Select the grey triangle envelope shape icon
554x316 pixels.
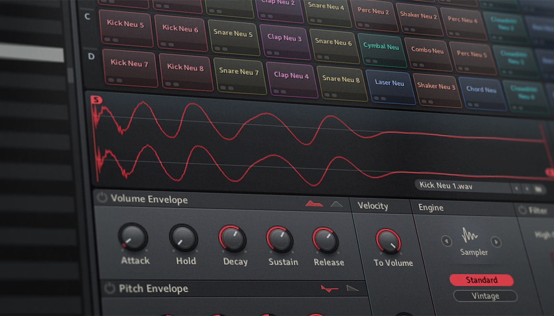336,204
